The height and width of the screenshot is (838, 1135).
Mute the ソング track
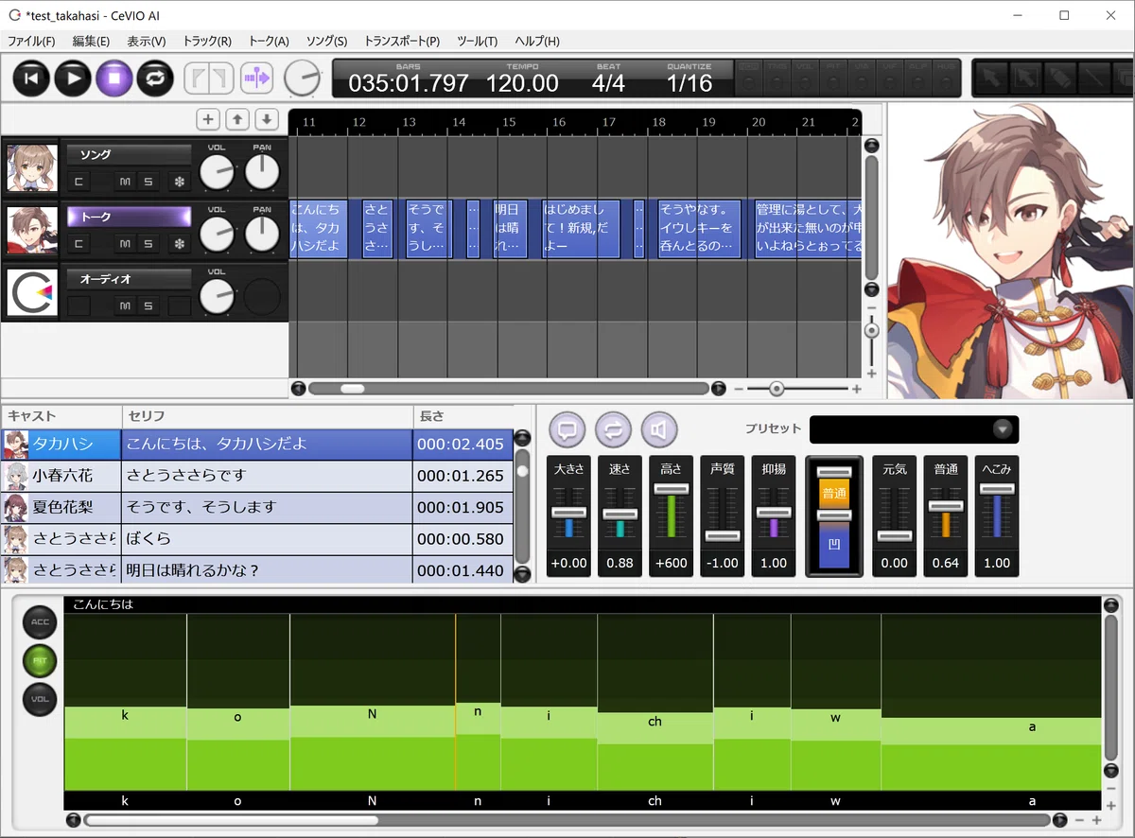click(125, 181)
